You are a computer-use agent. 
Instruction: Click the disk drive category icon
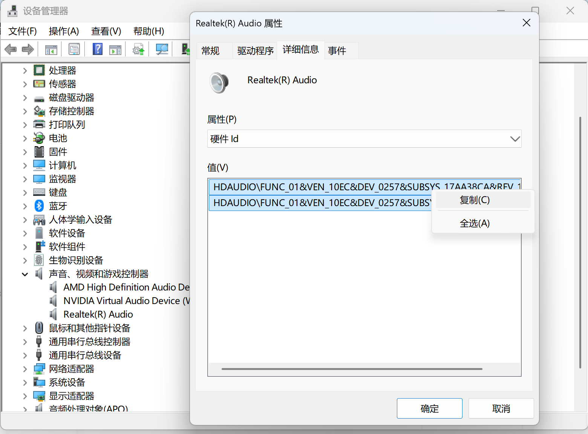click(x=39, y=99)
